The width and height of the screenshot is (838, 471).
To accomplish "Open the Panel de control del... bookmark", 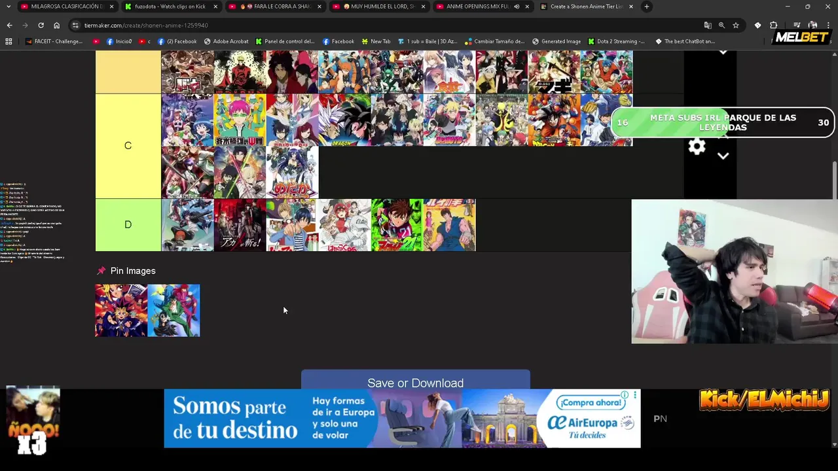I will point(285,41).
